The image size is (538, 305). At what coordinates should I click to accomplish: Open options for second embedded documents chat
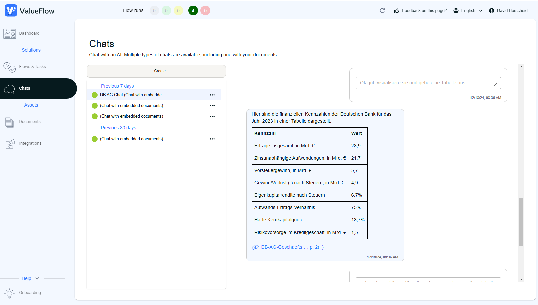212,106
